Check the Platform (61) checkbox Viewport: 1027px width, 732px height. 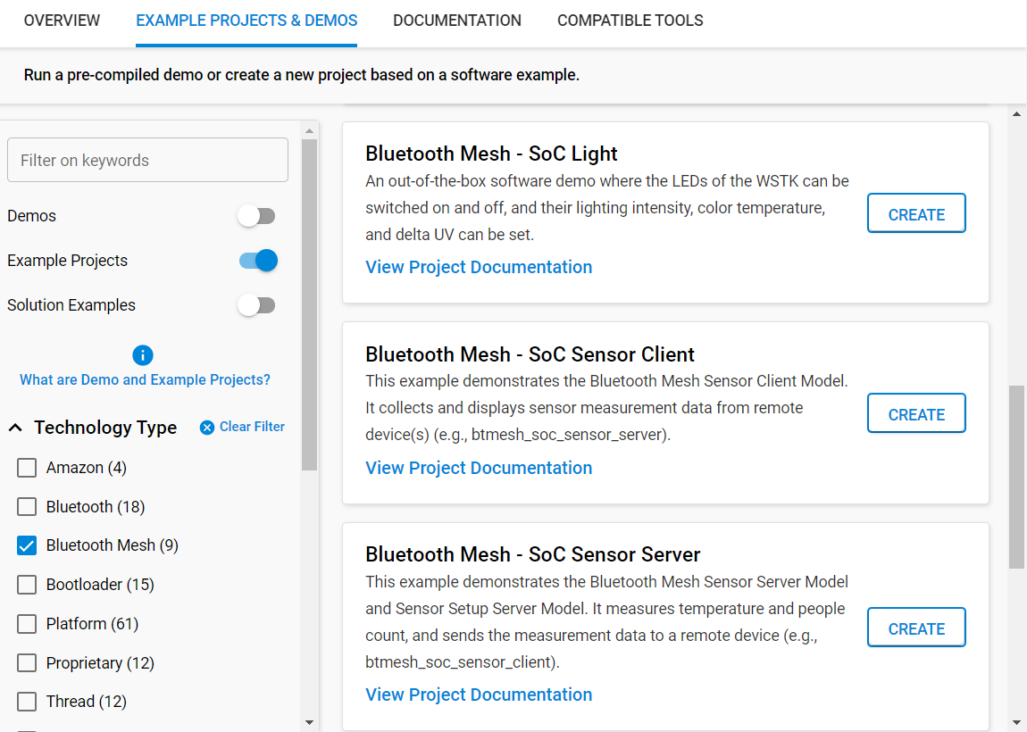point(27,624)
